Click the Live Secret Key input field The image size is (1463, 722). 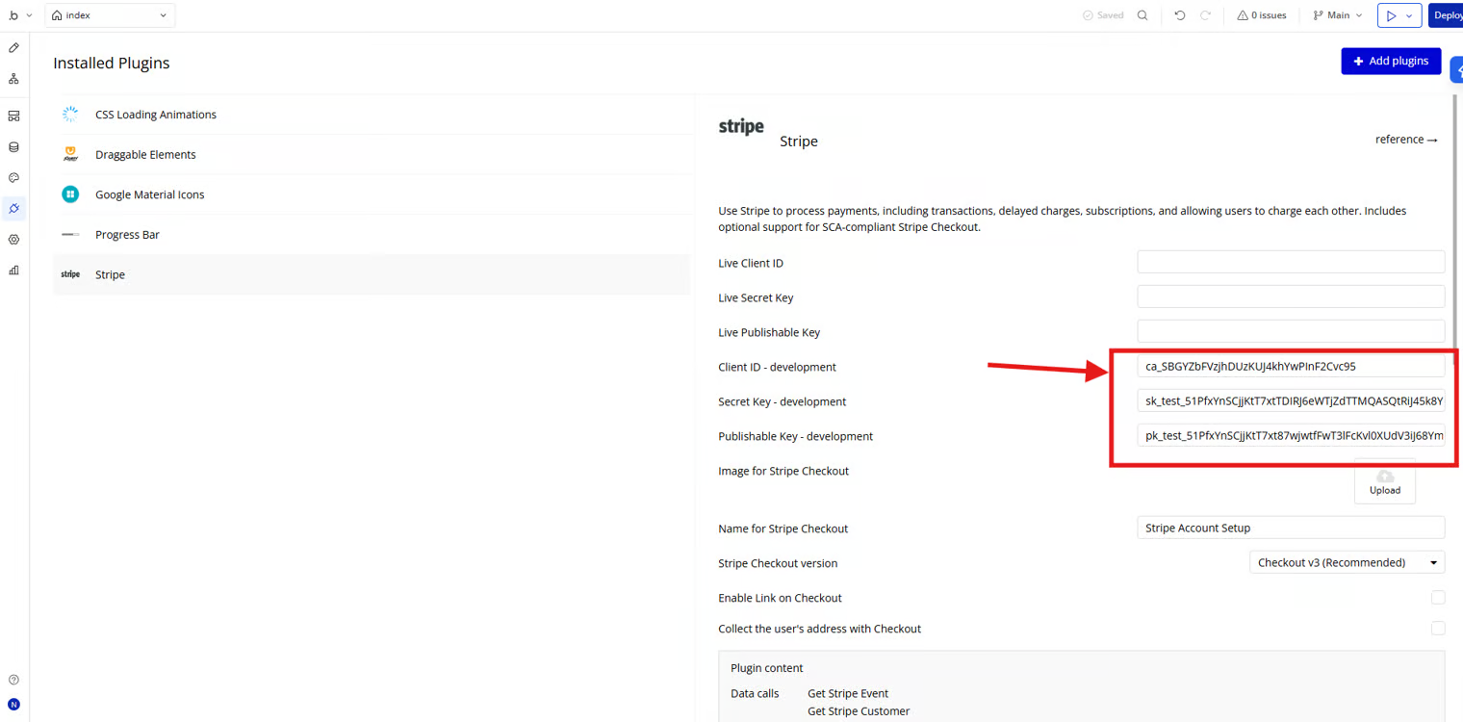point(1290,297)
